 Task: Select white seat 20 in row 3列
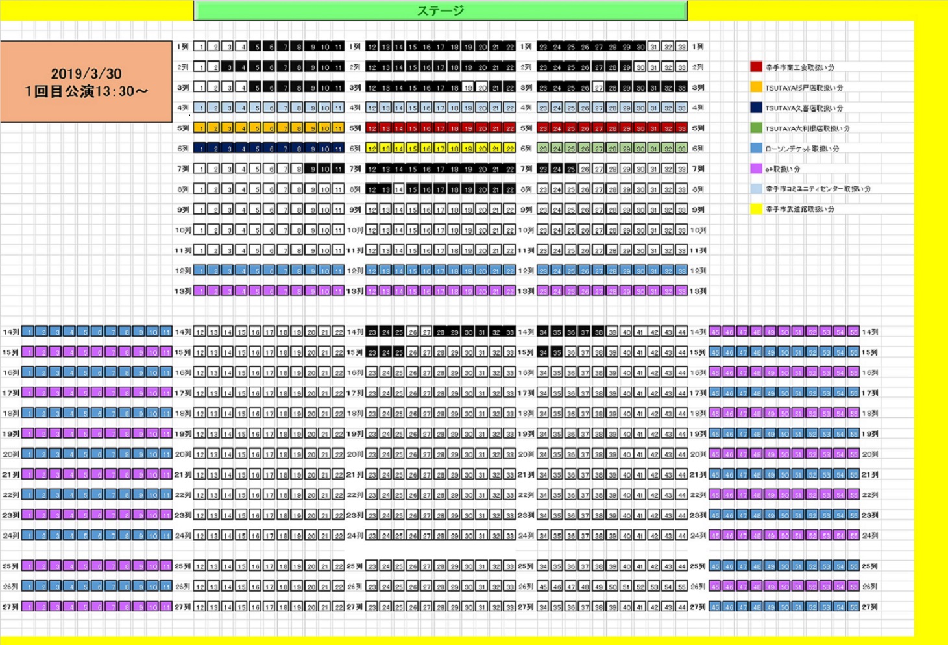tap(482, 88)
